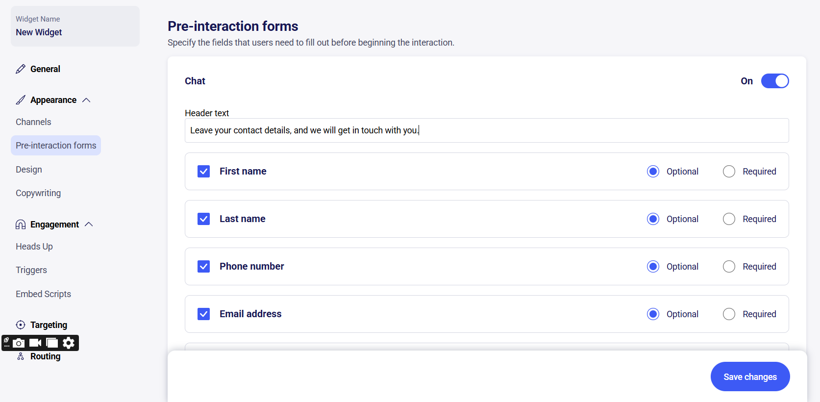Set Email address to Required
This screenshot has height=402, width=820.
click(x=729, y=314)
